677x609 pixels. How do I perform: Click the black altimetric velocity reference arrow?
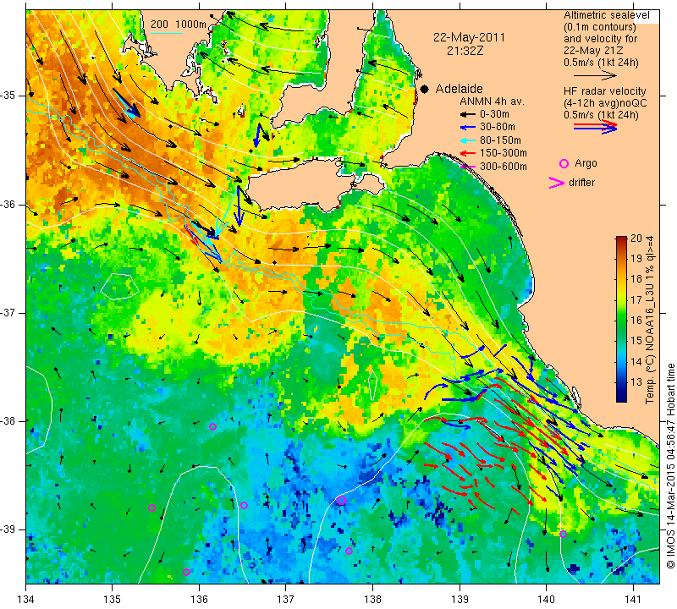[596, 75]
